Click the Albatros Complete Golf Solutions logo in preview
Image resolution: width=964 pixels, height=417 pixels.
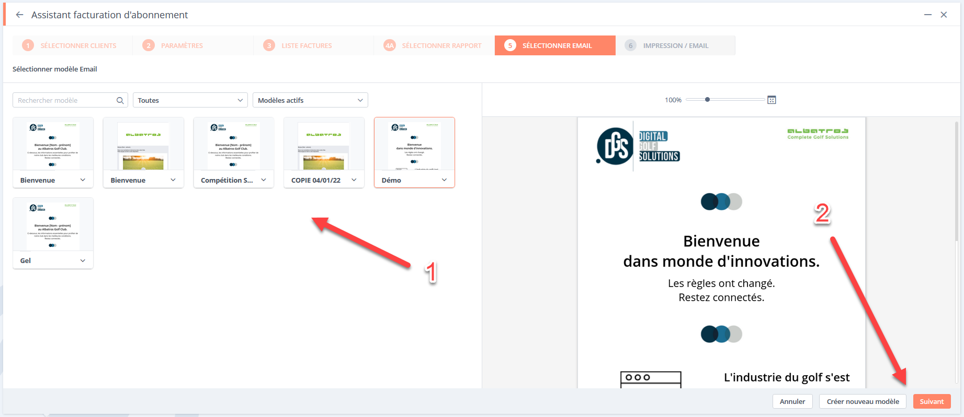point(818,134)
